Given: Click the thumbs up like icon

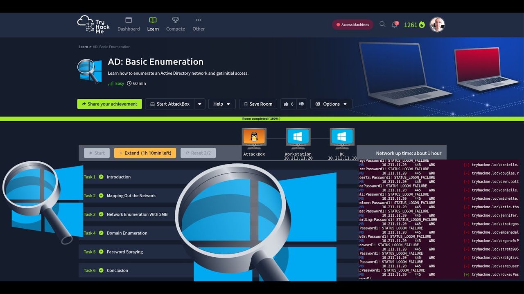Looking at the screenshot, I should tap(286, 104).
